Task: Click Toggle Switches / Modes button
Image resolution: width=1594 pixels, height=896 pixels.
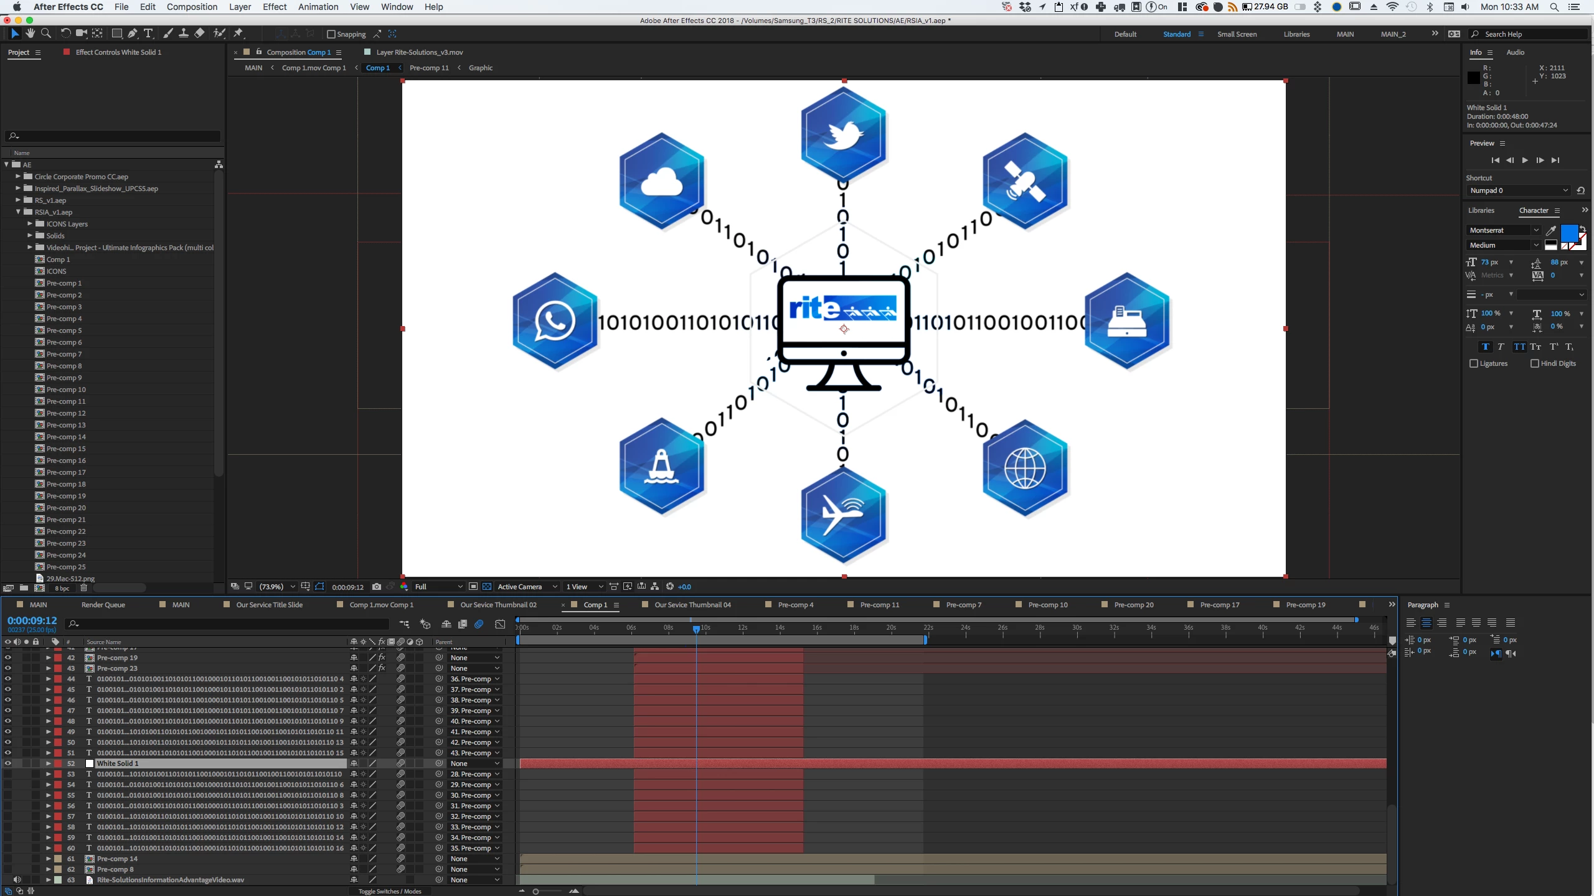Action: click(390, 891)
